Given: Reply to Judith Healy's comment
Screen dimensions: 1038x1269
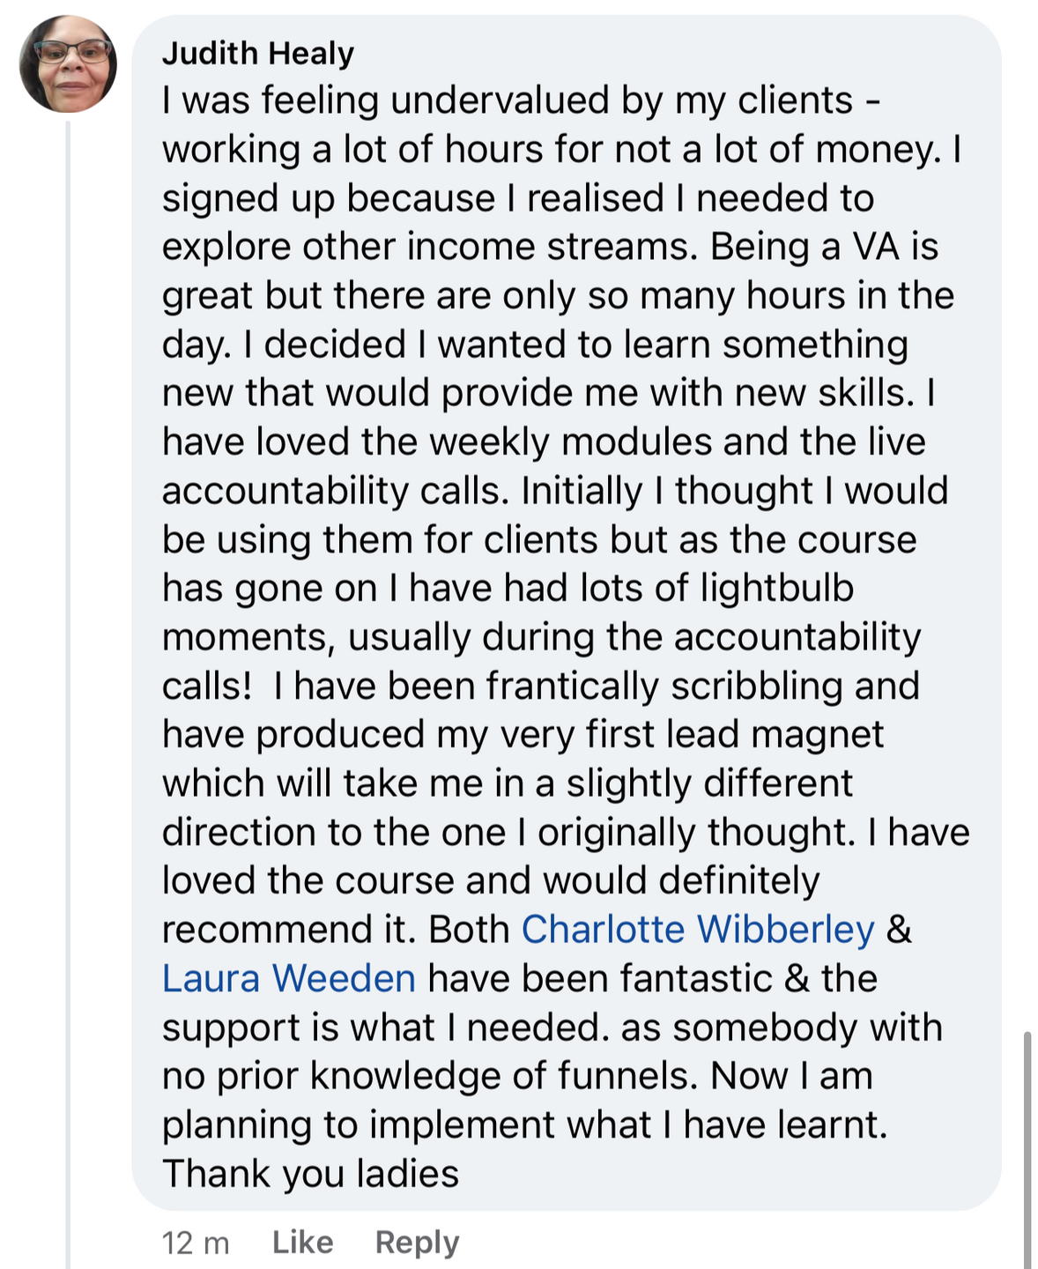Looking at the screenshot, I should coord(417,1243).
